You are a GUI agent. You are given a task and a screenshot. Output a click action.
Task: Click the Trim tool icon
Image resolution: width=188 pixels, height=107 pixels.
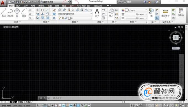click(47, 10)
